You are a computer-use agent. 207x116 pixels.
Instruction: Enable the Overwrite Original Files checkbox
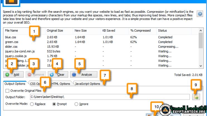coord(8,91)
